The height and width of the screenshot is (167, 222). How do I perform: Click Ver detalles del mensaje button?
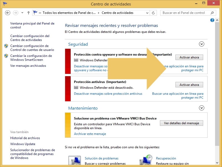point(181,123)
